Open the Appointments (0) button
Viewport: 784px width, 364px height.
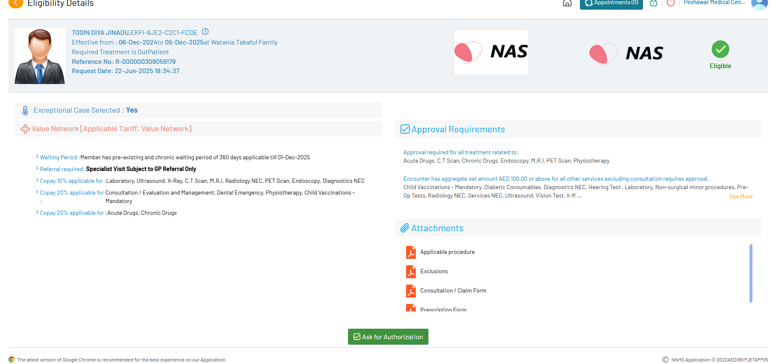point(611,3)
